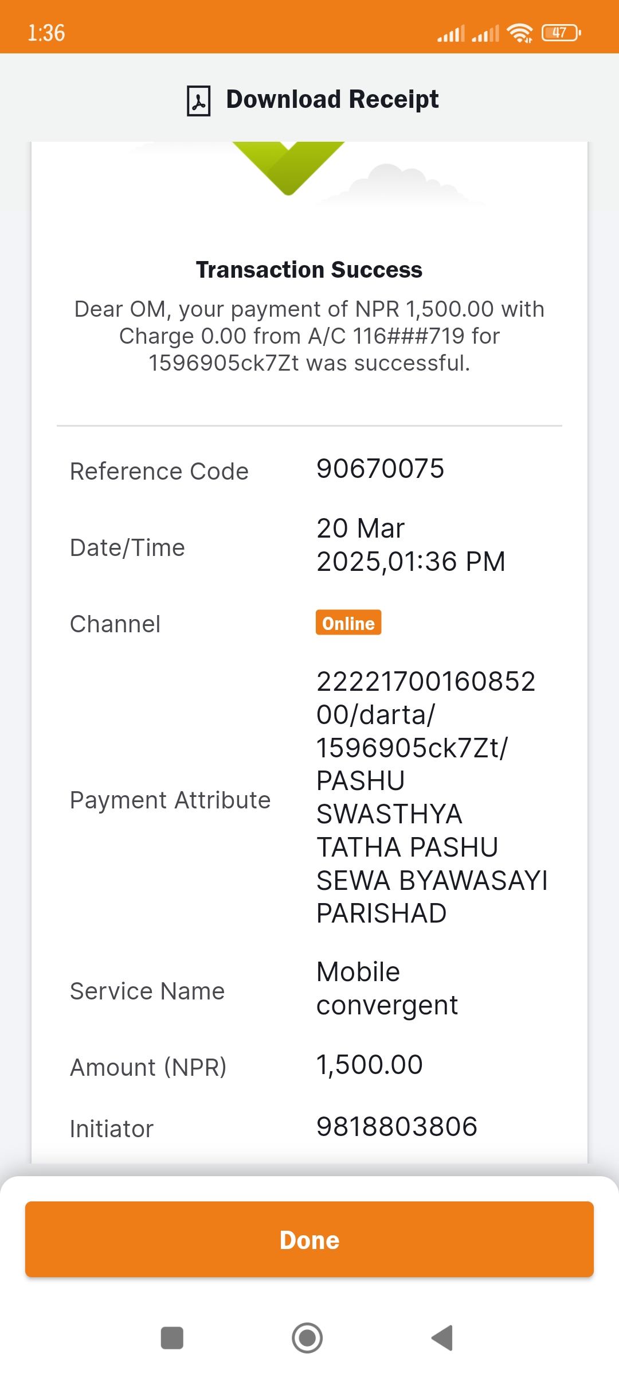Tap the amount value 1,500.00
Viewport: 619px width, 1377px height.
pyautogui.click(x=370, y=1065)
